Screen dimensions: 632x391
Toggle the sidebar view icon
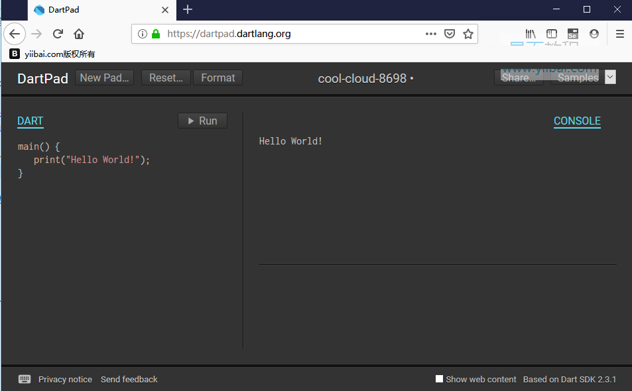[551, 34]
